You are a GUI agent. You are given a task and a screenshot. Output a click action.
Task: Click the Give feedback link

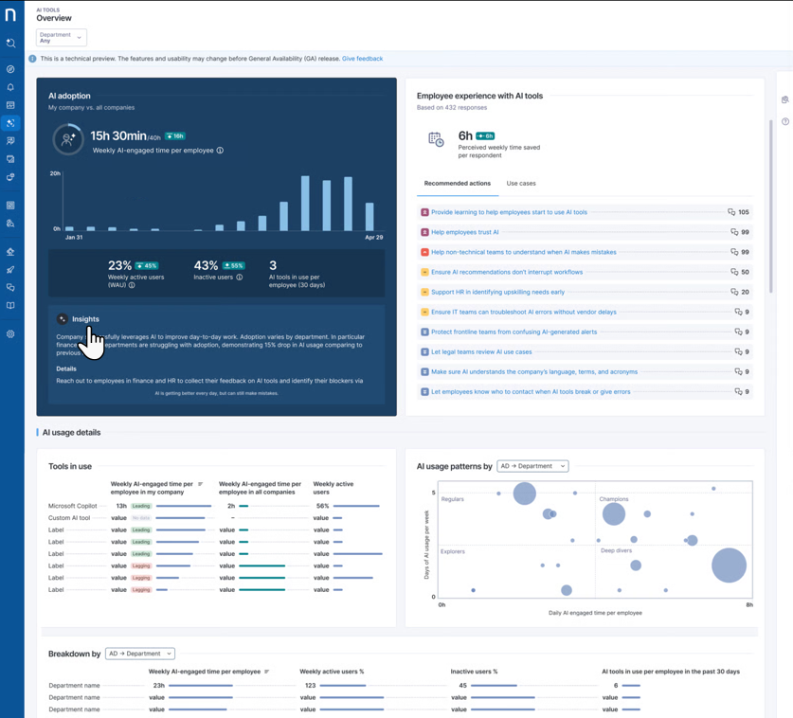(x=362, y=59)
